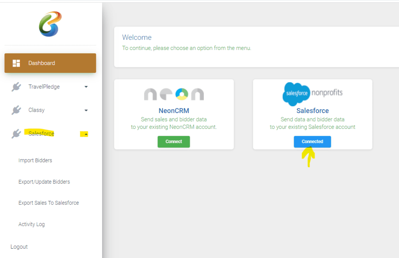Click the NeonCRM card title
This screenshot has width=399, height=258.
tap(174, 111)
